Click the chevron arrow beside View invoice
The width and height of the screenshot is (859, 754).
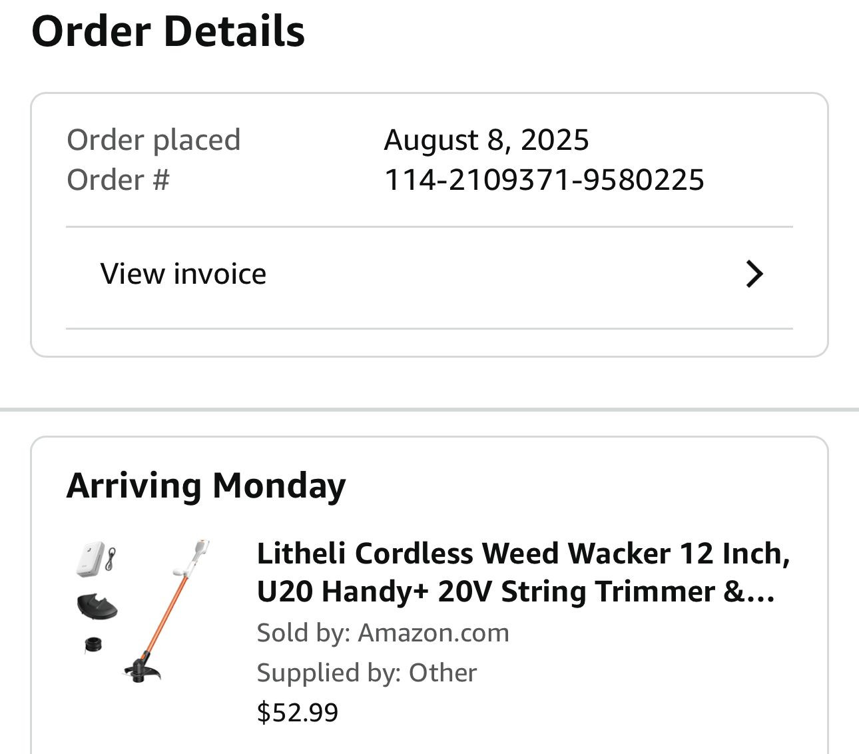[x=754, y=274]
